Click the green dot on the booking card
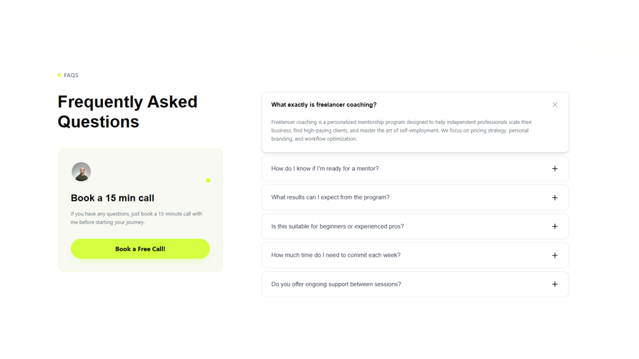This screenshot has height=359, width=639. [208, 180]
